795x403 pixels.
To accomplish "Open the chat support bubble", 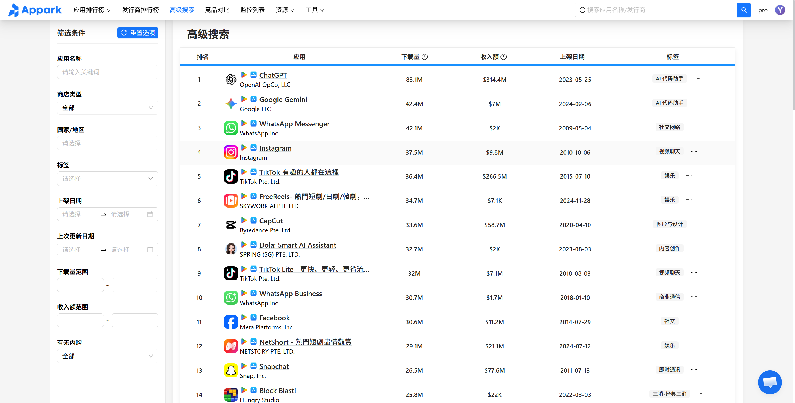I will point(770,382).
